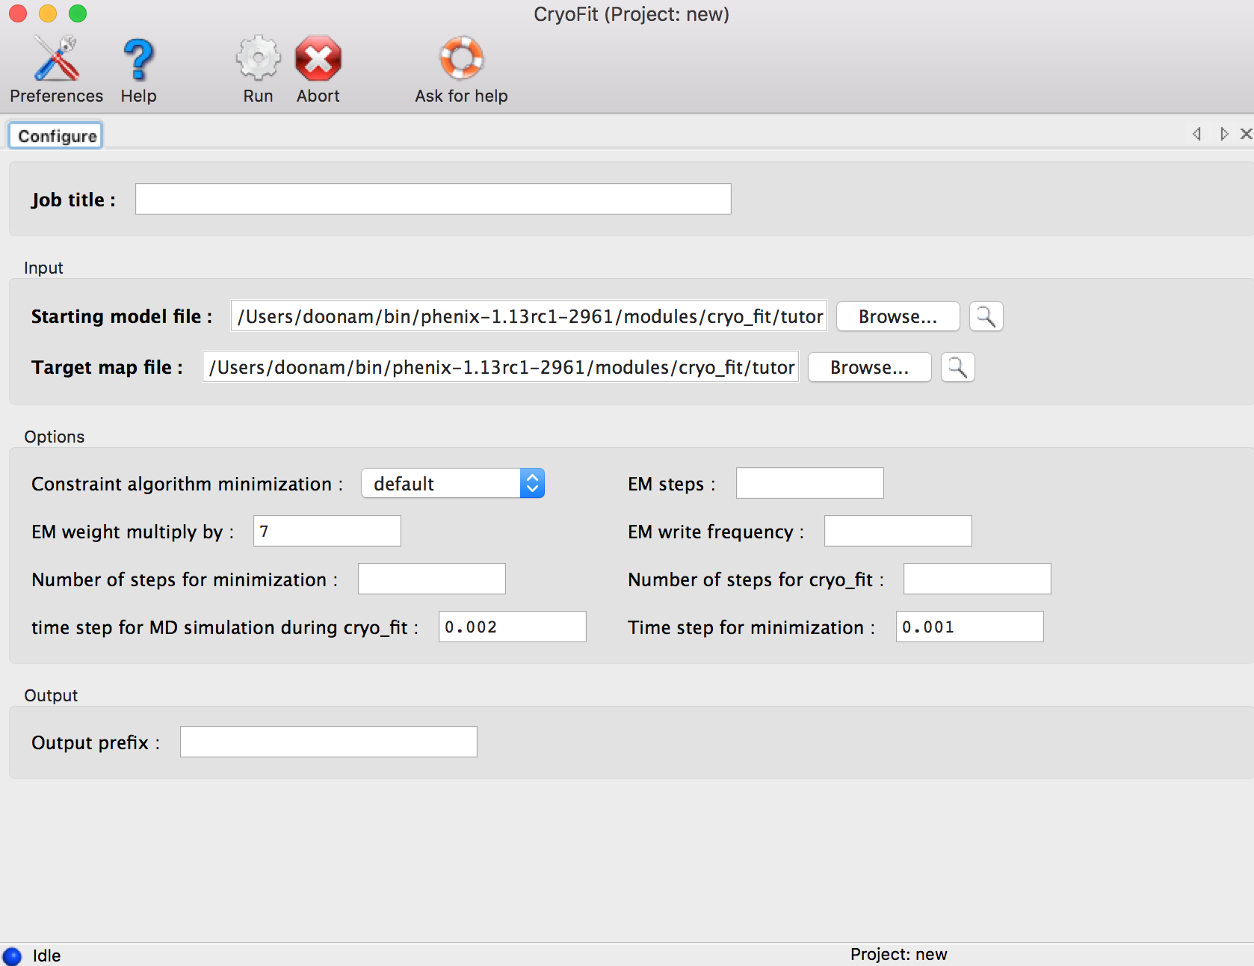
Task: Browse for a starting model file
Action: pos(897,316)
